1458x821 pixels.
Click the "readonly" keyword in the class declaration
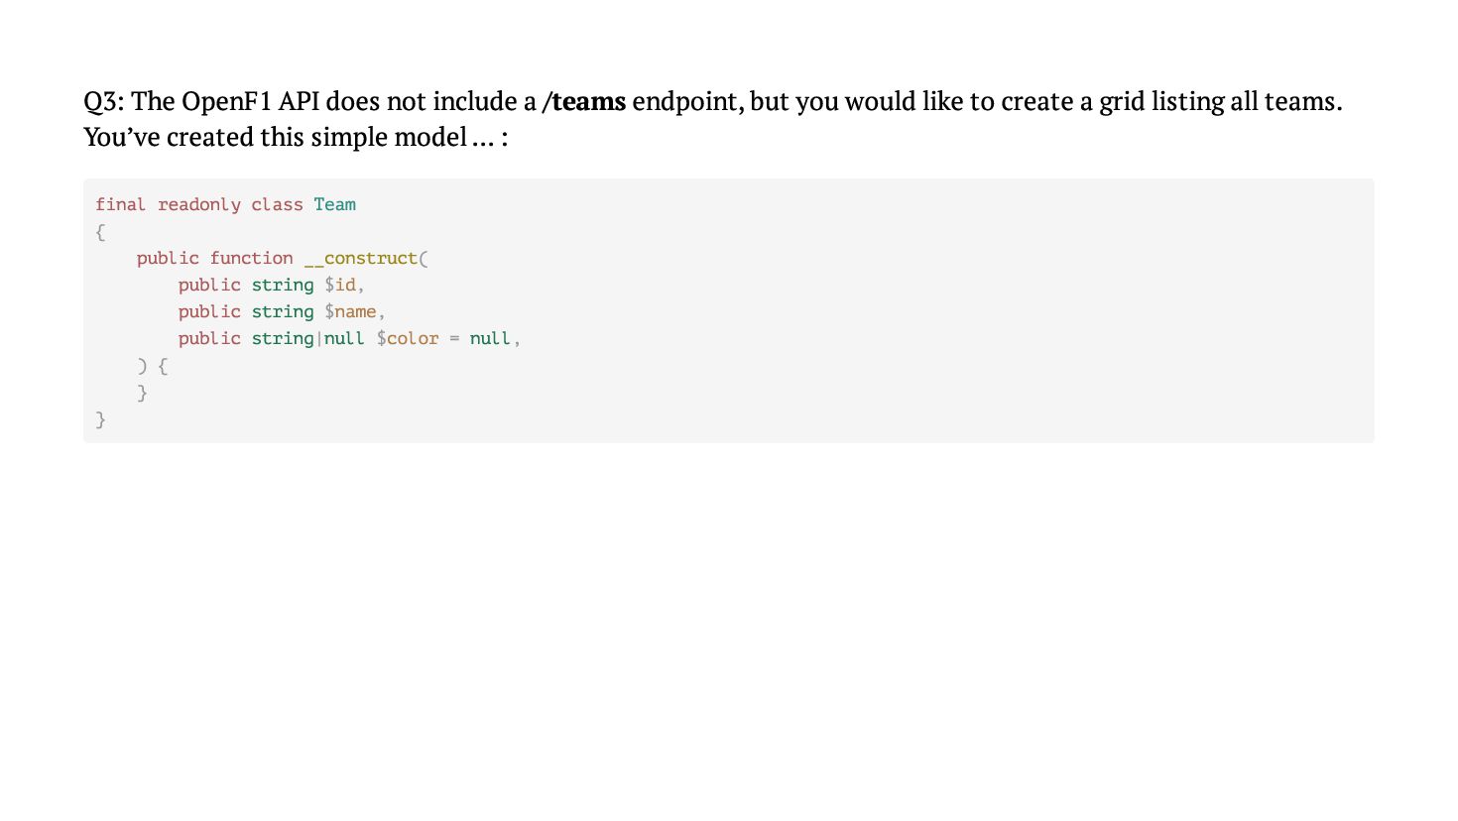199,205
